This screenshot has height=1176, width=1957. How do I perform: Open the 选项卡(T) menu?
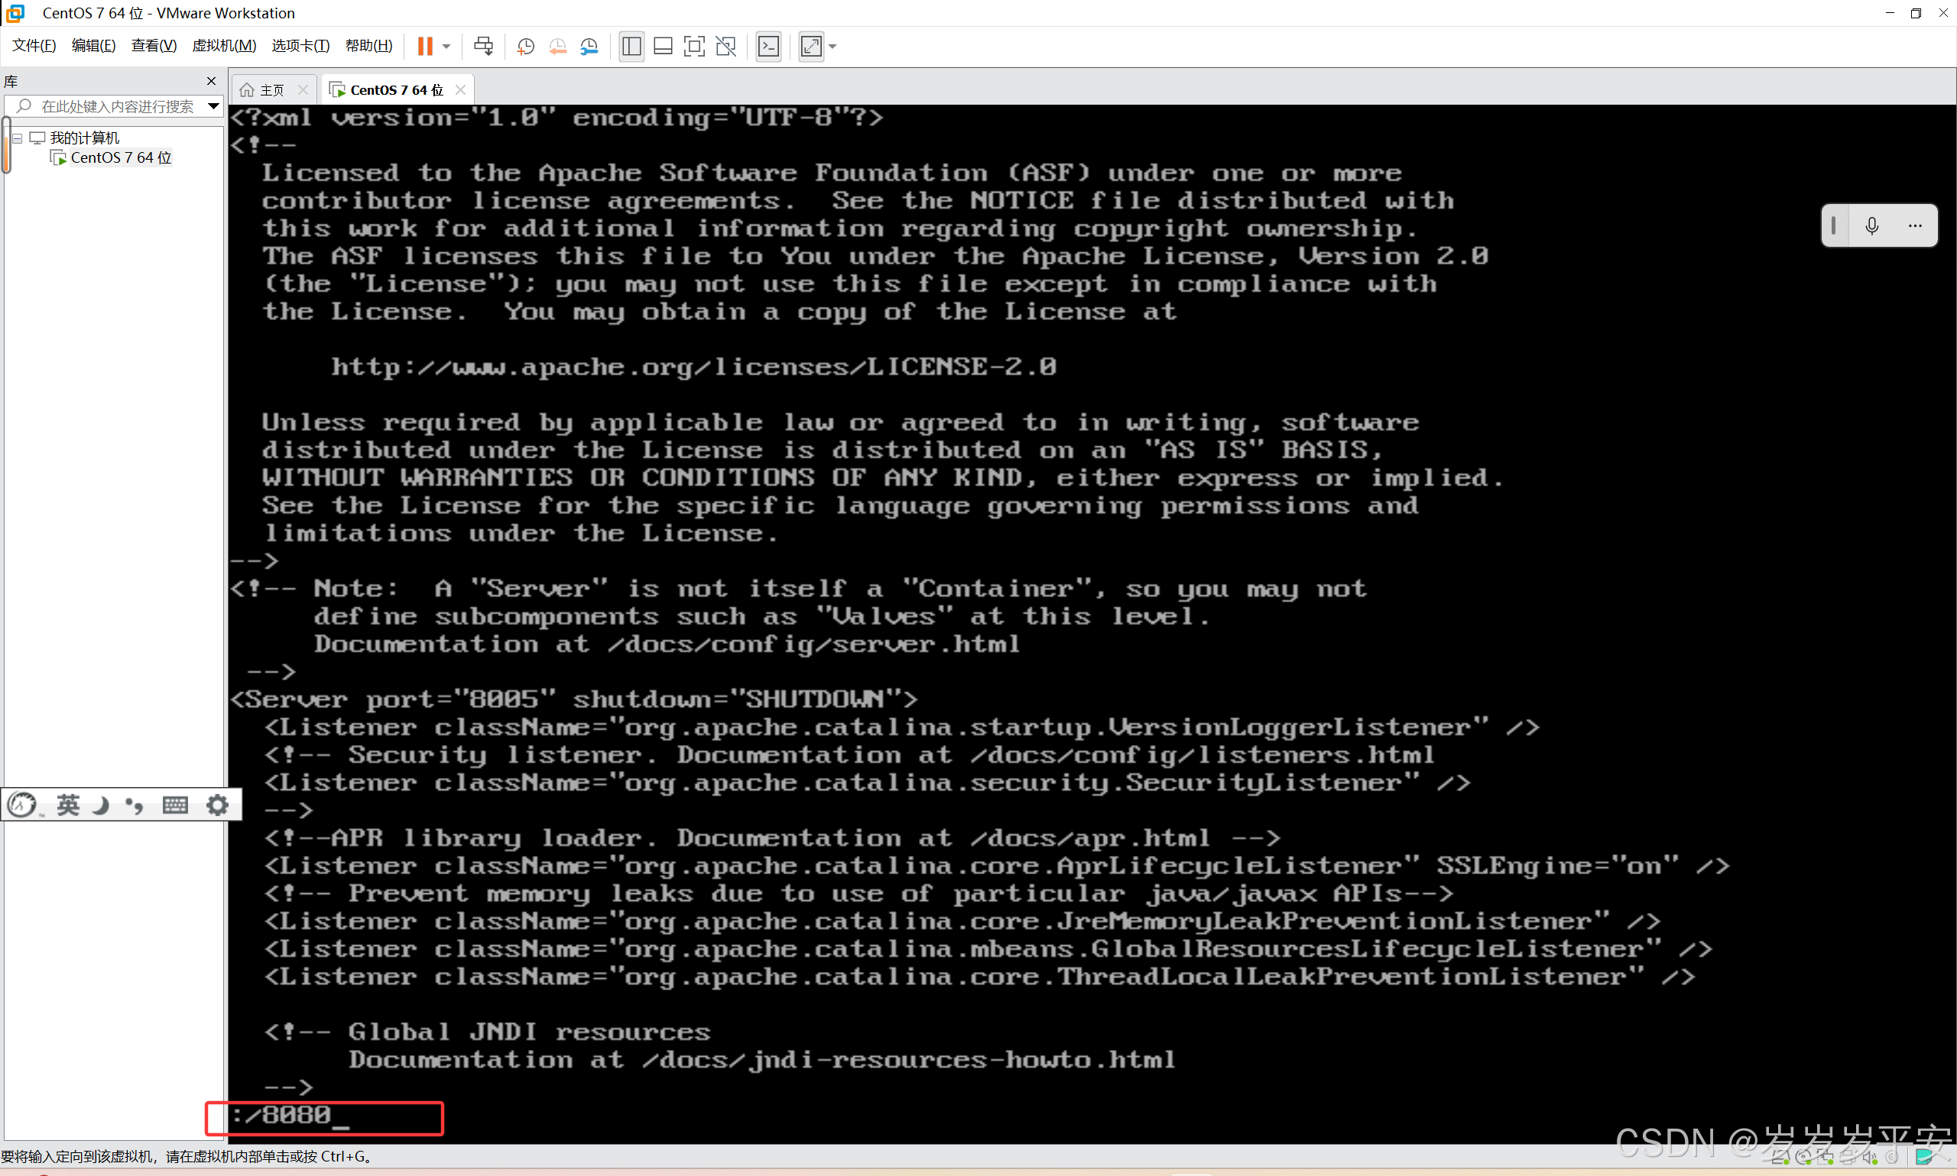300,45
